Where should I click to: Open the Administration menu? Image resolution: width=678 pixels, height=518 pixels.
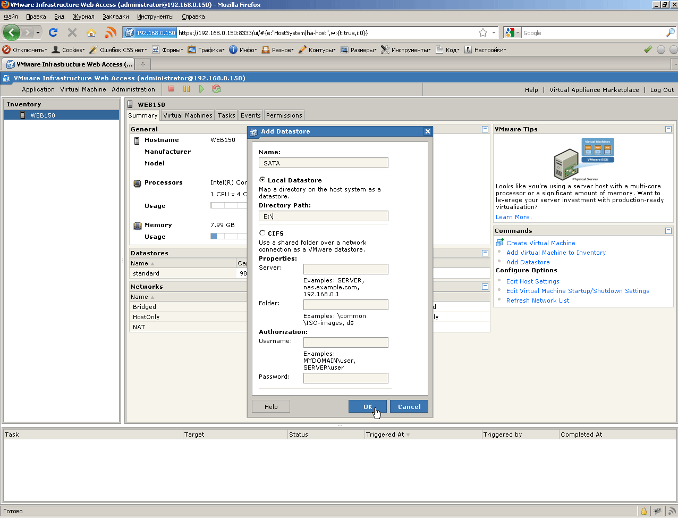pyautogui.click(x=133, y=89)
